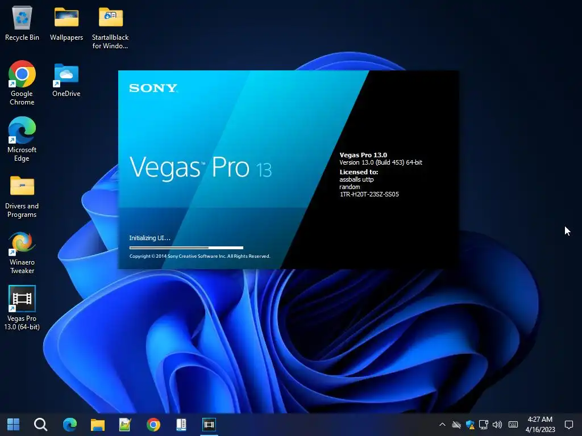Open taskbar Search magnifier
This screenshot has width=582, height=436.
[x=40, y=425]
